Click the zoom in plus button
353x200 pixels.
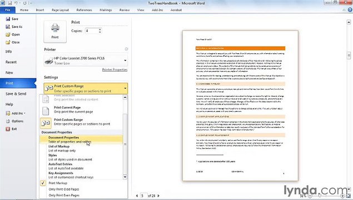click(342, 196)
